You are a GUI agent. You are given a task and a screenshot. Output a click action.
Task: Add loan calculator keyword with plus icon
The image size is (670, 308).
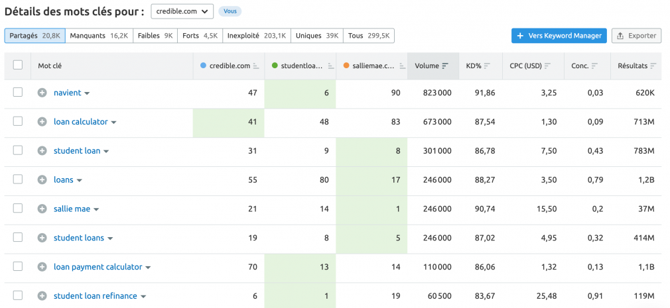(42, 122)
